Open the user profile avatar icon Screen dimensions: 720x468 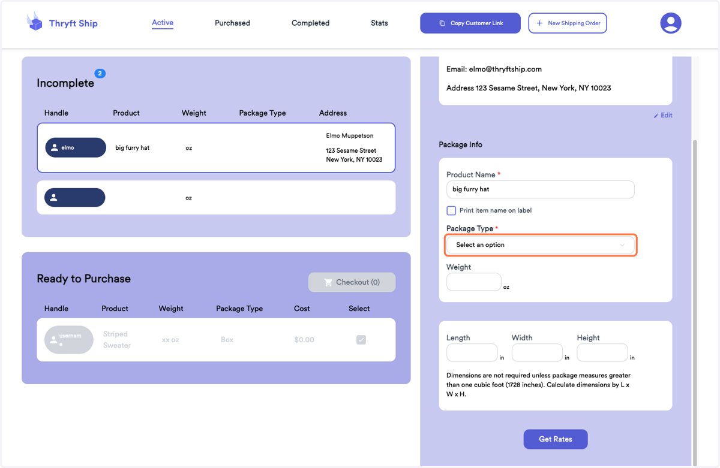click(670, 23)
